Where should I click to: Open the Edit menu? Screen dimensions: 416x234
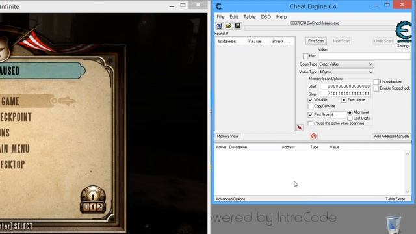(x=234, y=17)
